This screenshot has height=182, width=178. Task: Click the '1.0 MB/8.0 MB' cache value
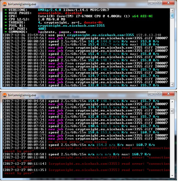pyautogui.click(x=51, y=19)
